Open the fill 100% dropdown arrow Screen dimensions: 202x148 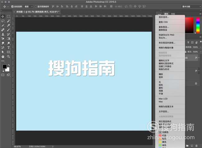point(200,52)
